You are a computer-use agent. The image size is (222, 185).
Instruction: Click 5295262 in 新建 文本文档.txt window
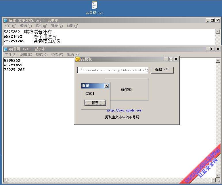coord(12,32)
